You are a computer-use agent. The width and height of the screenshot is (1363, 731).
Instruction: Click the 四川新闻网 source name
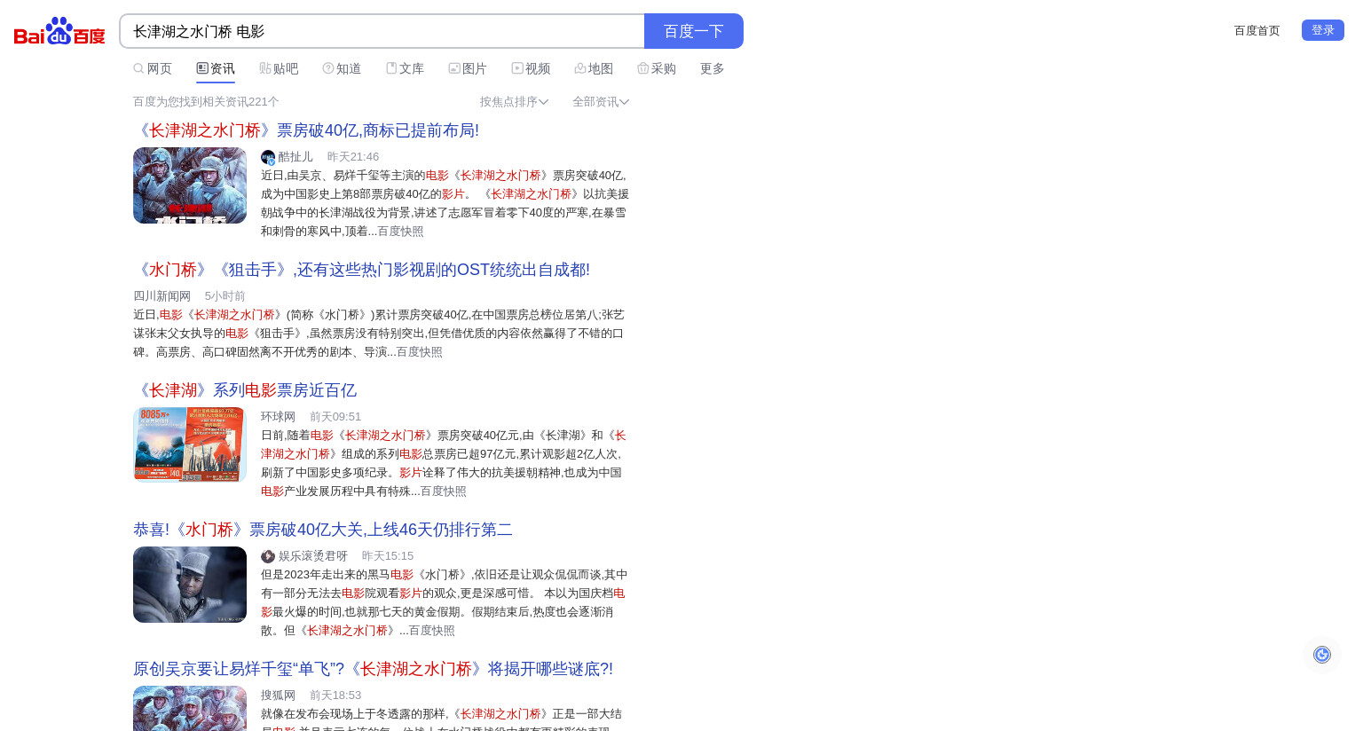pos(162,296)
